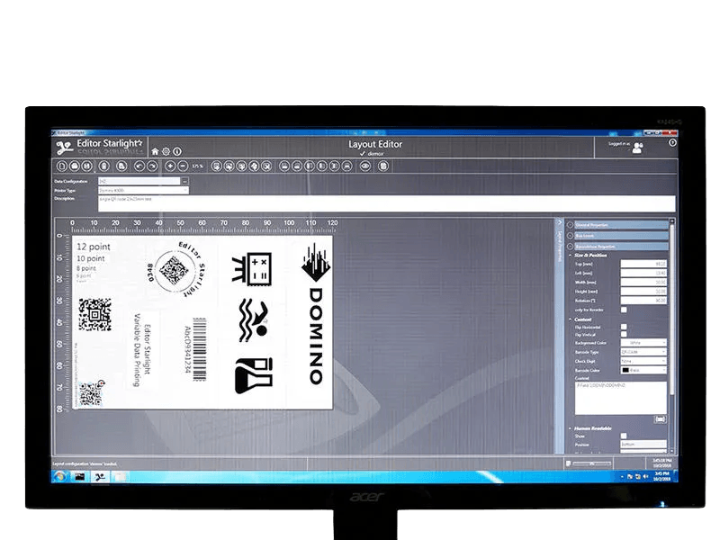Copy the selected element
This screenshot has width=720, height=540.
(x=121, y=166)
